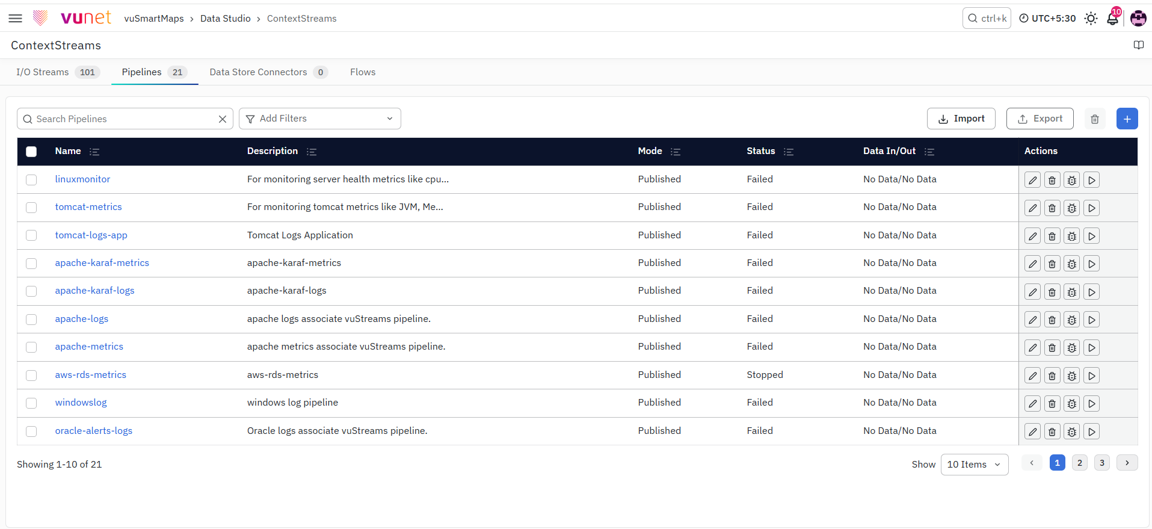Switch to the Data Store Connectors tab
The height and width of the screenshot is (529, 1152).
268,72
